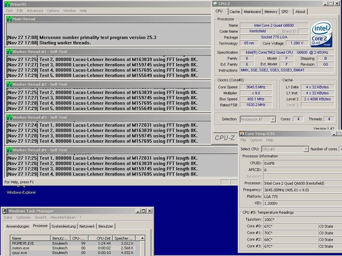Switch to the Benutzer tab in Task-Manager

106,226
